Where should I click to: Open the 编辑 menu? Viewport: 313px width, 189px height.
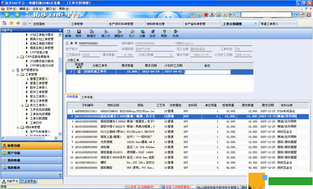click(25, 9)
